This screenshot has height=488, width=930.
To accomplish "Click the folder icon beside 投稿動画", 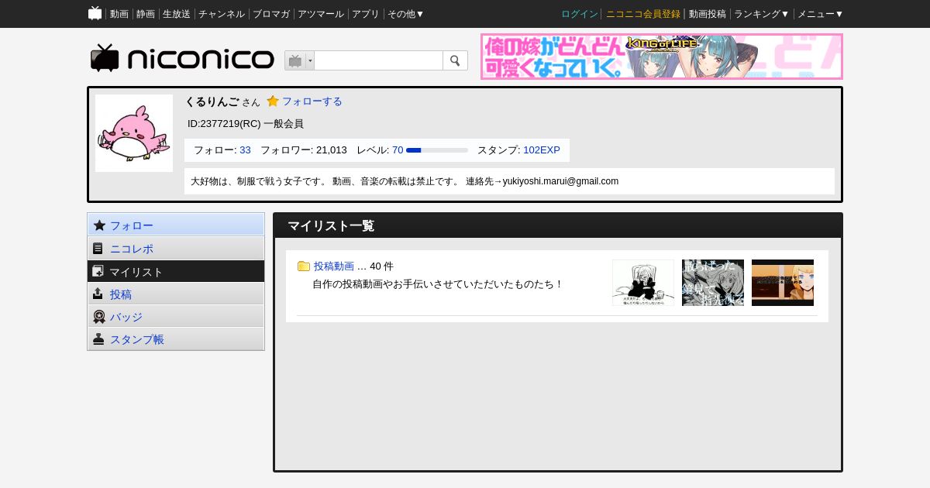I will coord(304,266).
